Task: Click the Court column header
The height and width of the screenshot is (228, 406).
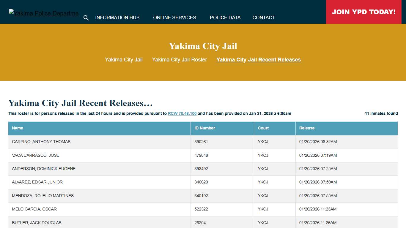Action: click(x=263, y=128)
